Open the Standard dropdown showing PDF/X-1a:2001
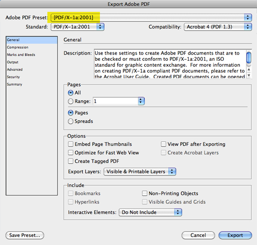Image resolution: width=257 pixels, height=245 pixels. (x=78, y=27)
